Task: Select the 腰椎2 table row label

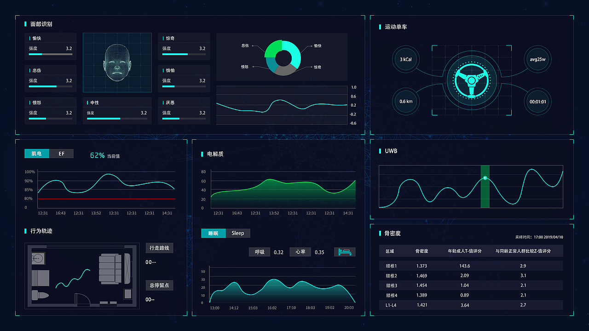Action: (391, 276)
